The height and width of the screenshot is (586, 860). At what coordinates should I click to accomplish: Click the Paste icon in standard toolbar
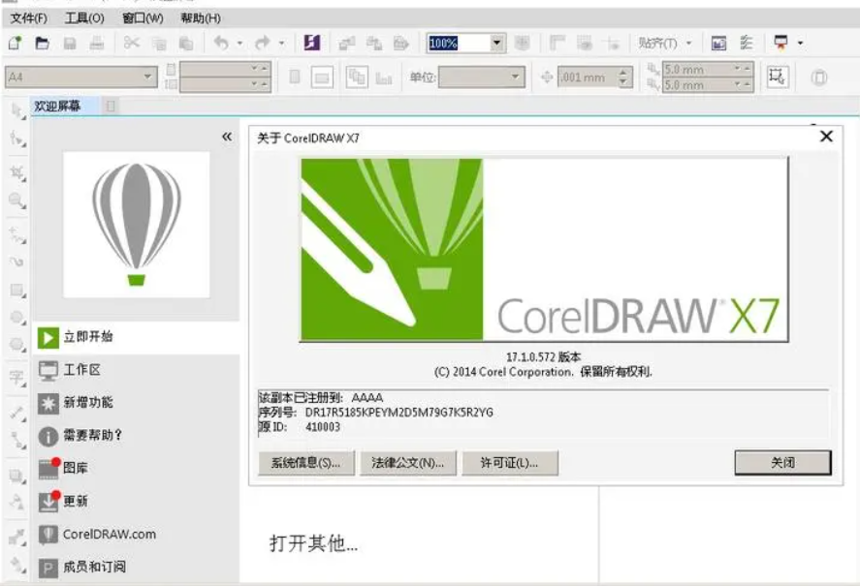click(x=186, y=43)
